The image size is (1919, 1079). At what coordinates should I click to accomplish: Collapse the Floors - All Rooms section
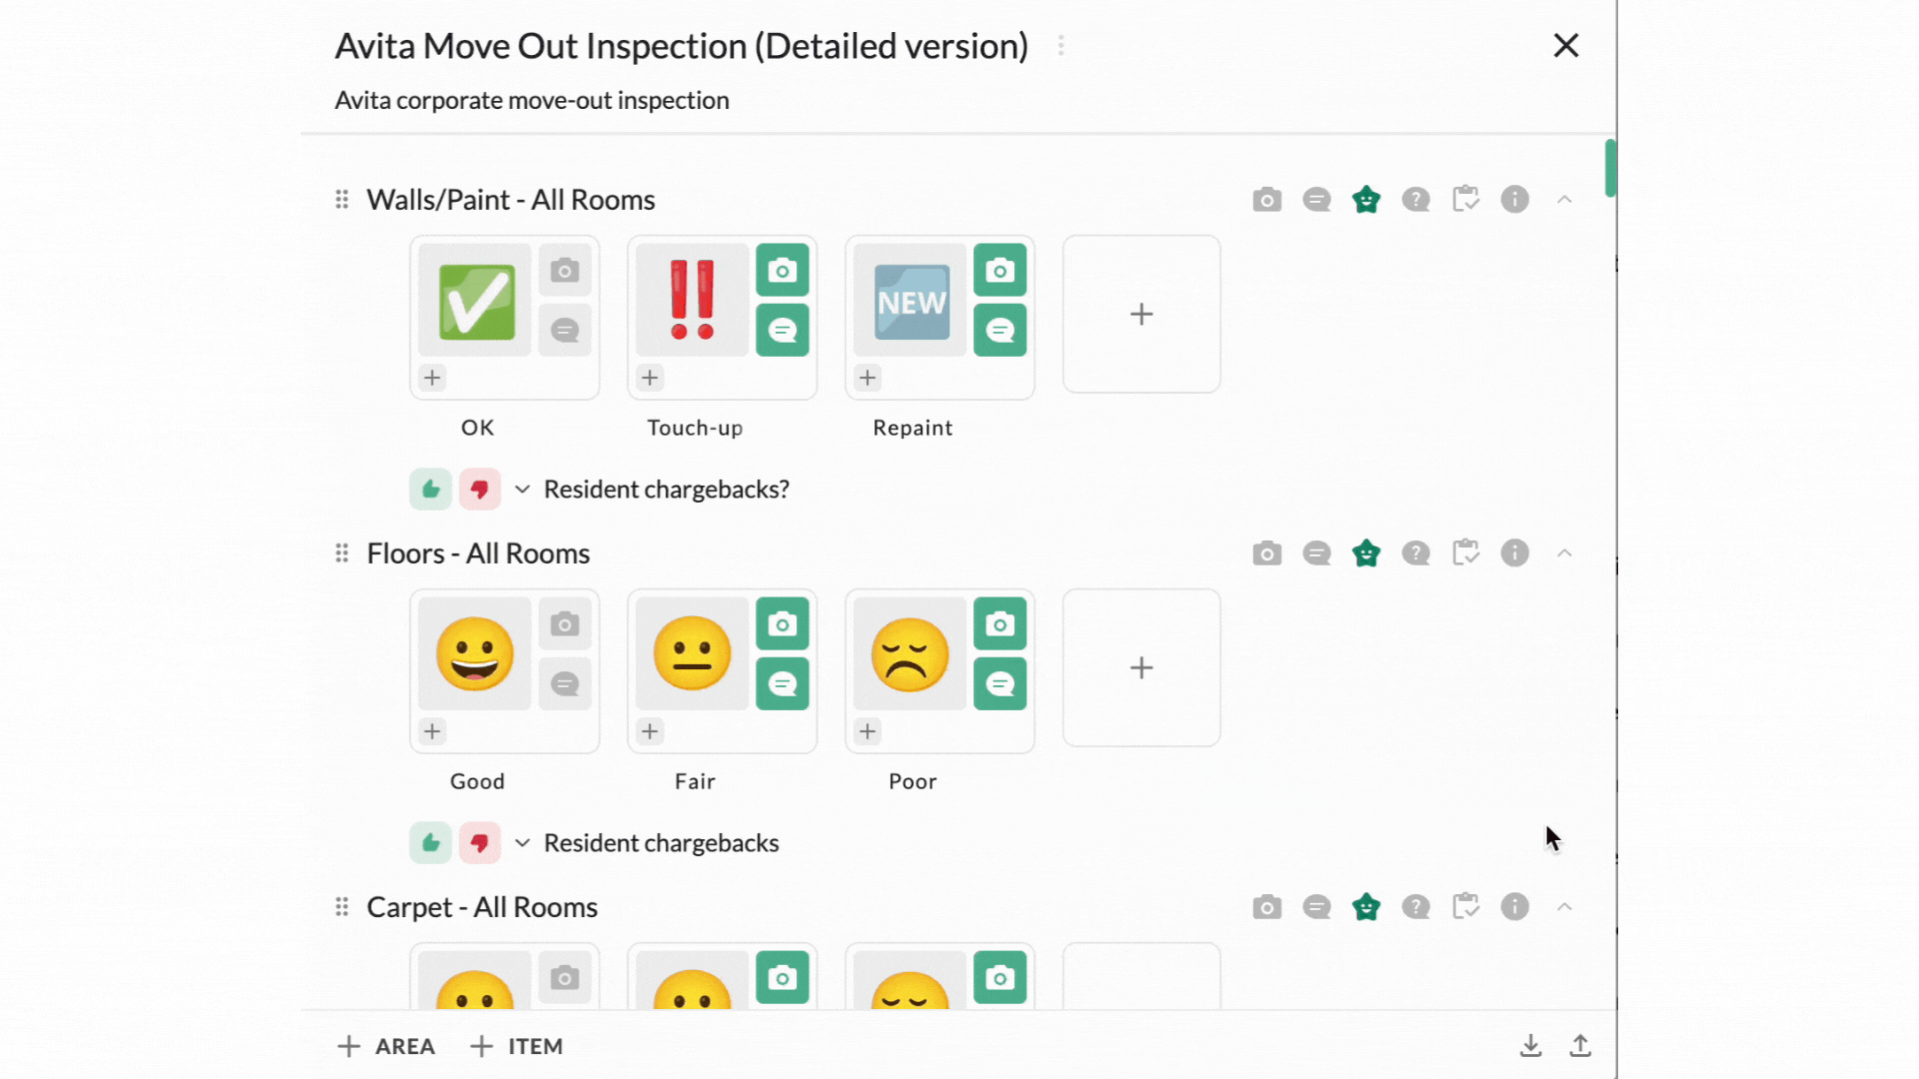1564,553
